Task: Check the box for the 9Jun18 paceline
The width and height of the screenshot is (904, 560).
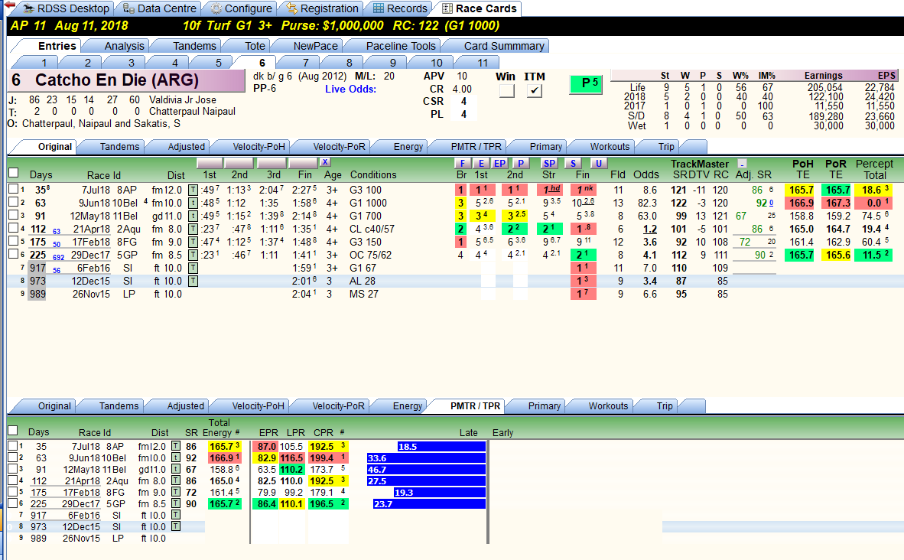Action: 13,203
